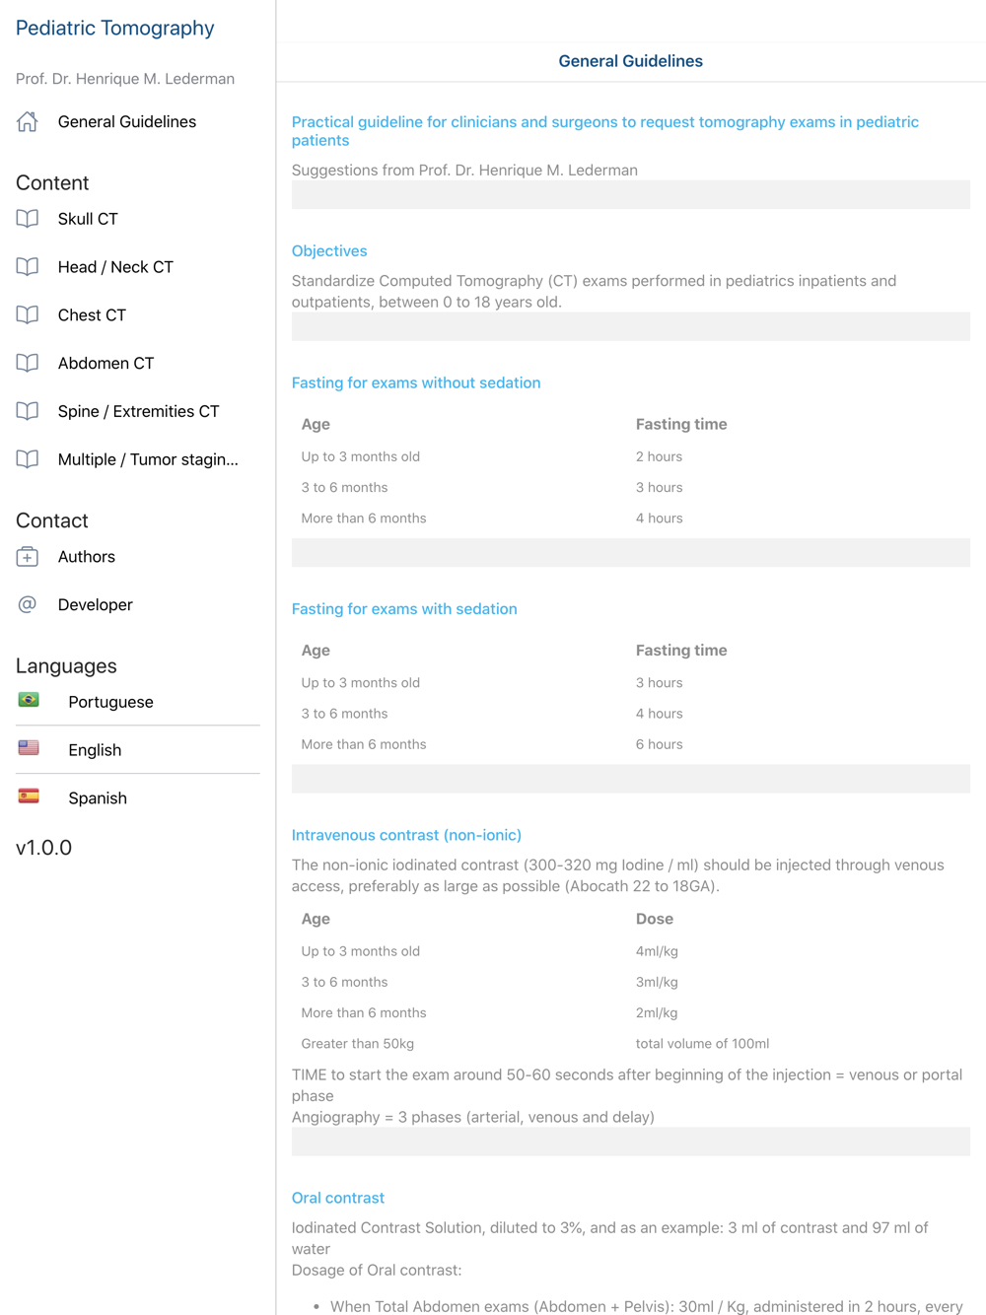Click the @ icon next to Developer
The height and width of the screenshot is (1315, 986).
tap(28, 605)
